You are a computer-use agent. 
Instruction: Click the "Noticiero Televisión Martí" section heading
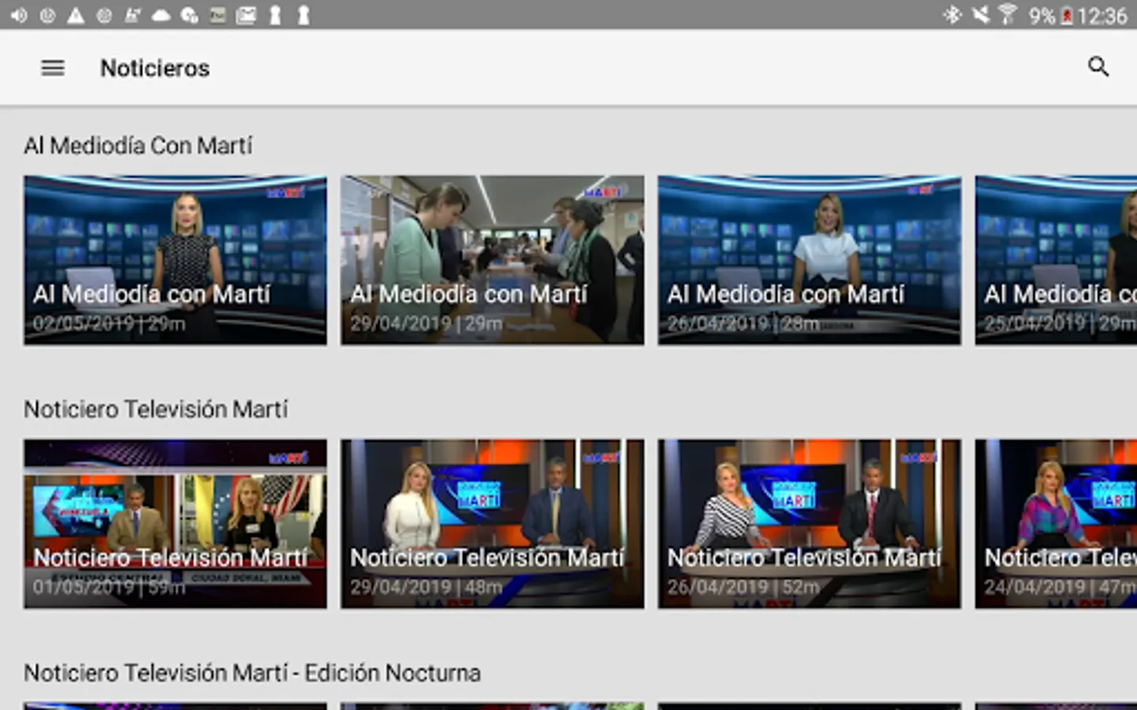[156, 409]
